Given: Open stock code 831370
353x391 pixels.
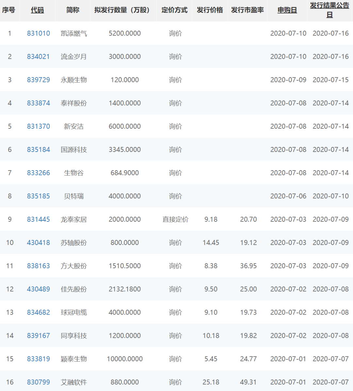Looking at the screenshot, I should click(x=39, y=126).
